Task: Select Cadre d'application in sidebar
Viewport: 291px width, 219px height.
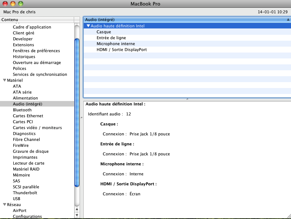Action: click(x=32, y=27)
